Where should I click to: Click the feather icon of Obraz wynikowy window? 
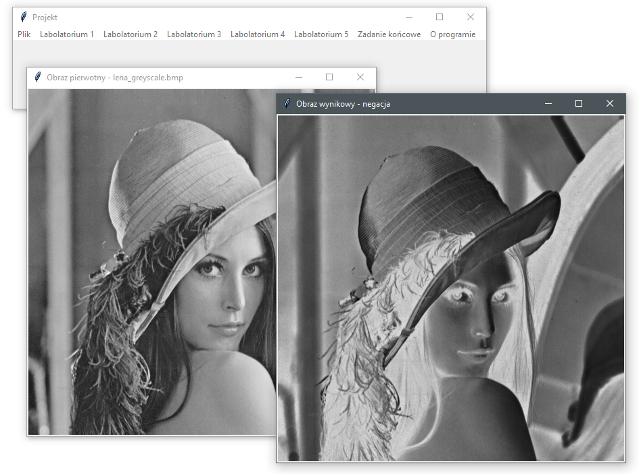287,103
